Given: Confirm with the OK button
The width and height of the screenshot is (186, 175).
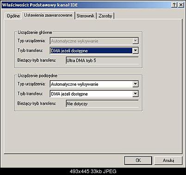Looking at the screenshot, I should [x=138, y=160].
